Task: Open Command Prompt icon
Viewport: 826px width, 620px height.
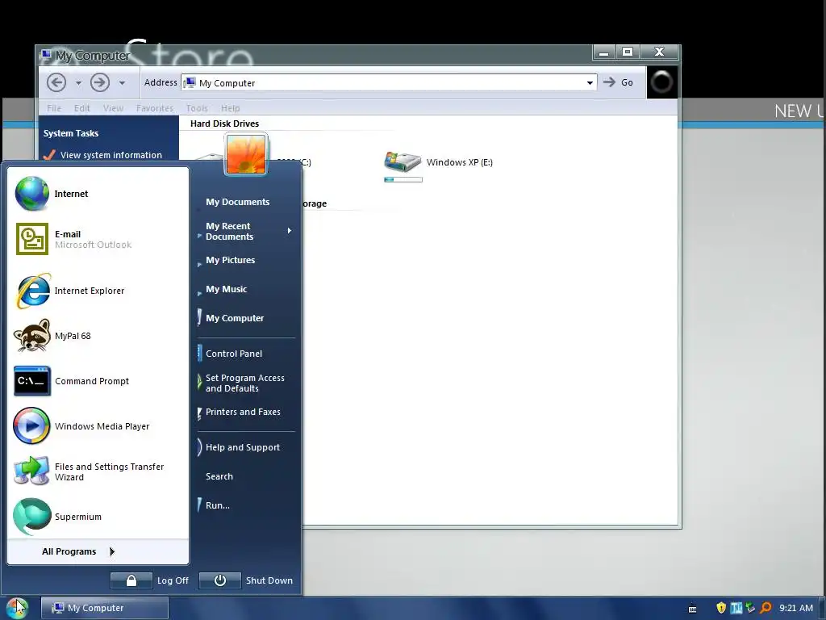Action: 32,381
